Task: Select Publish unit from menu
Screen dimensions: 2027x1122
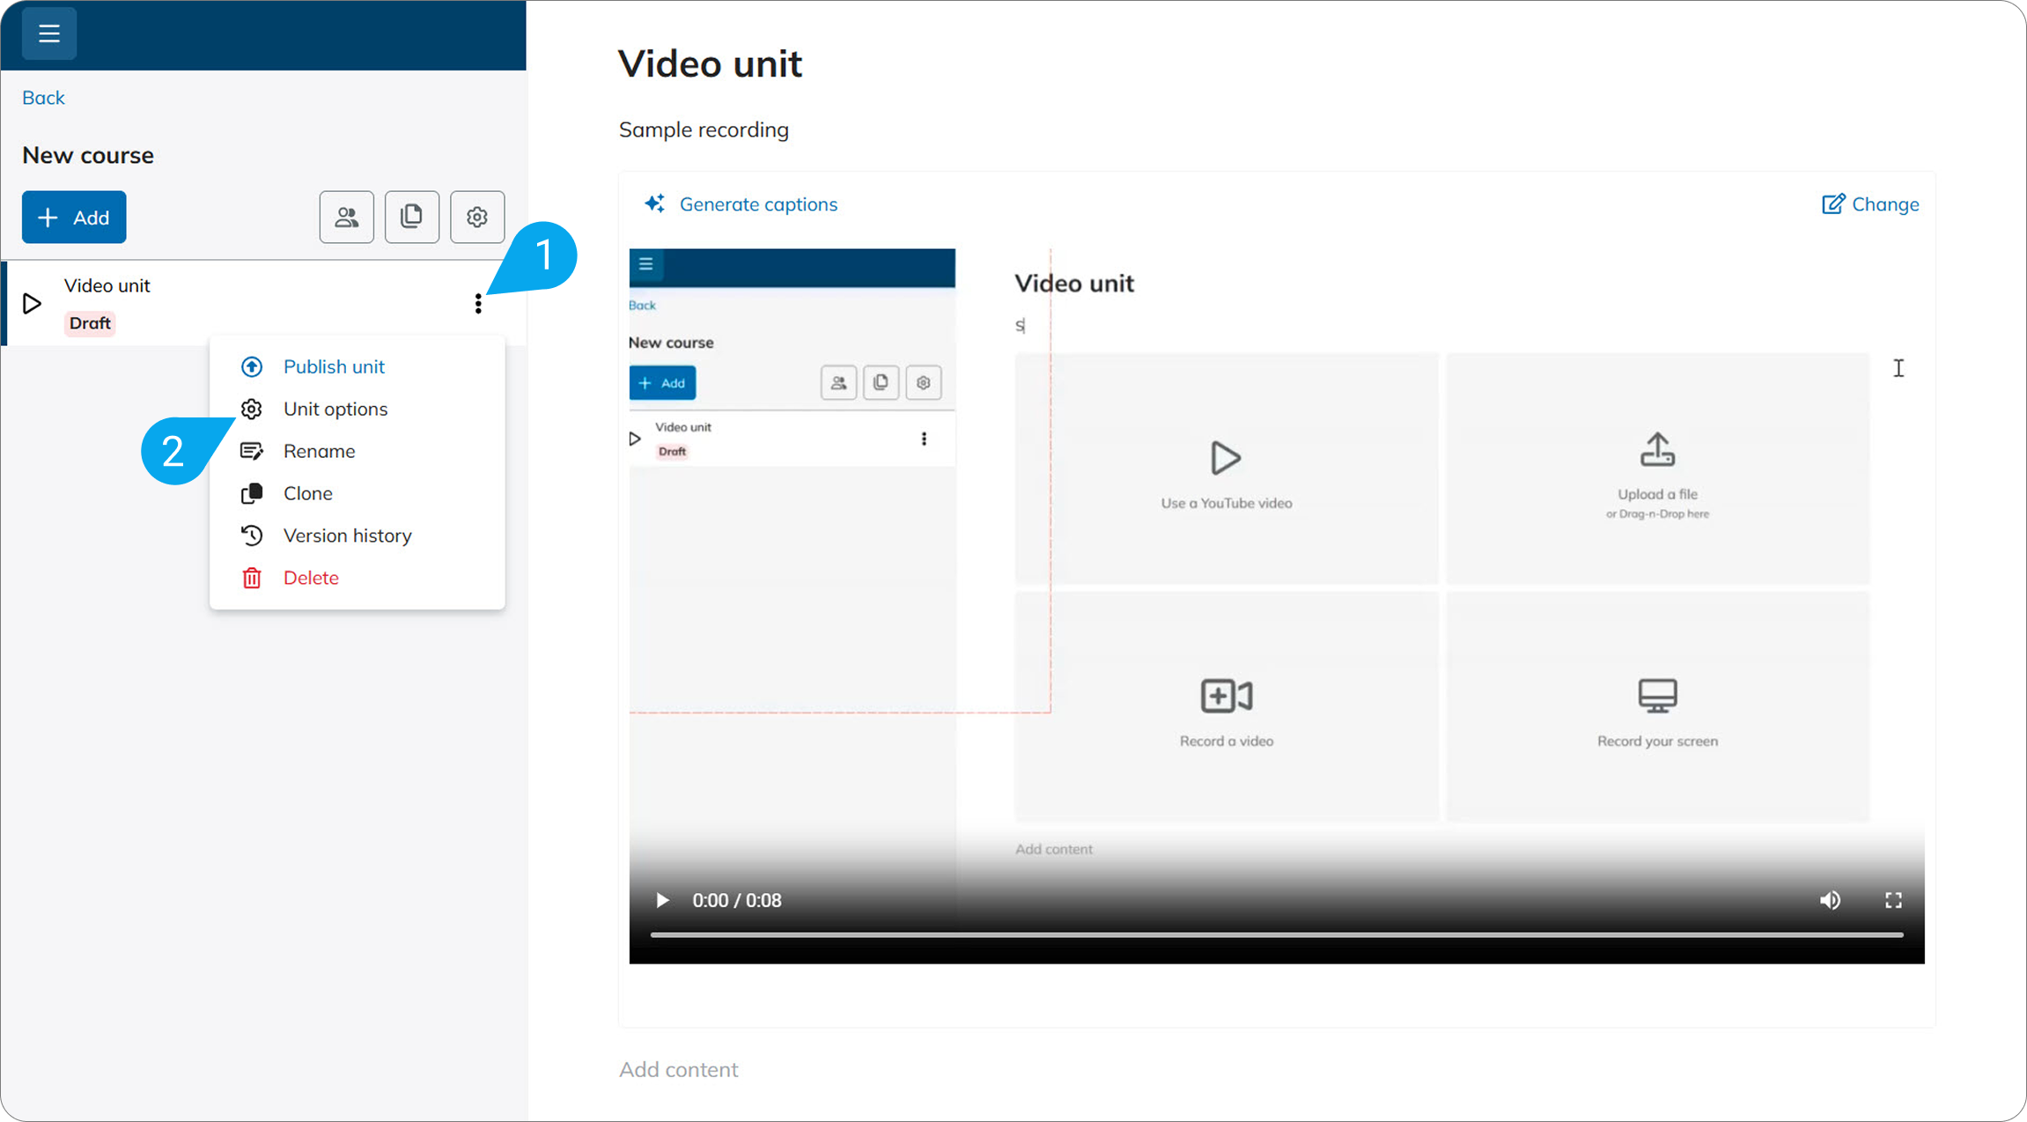Action: (x=334, y=366)
